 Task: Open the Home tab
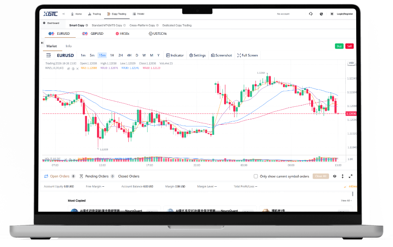(x=77, y=14)
